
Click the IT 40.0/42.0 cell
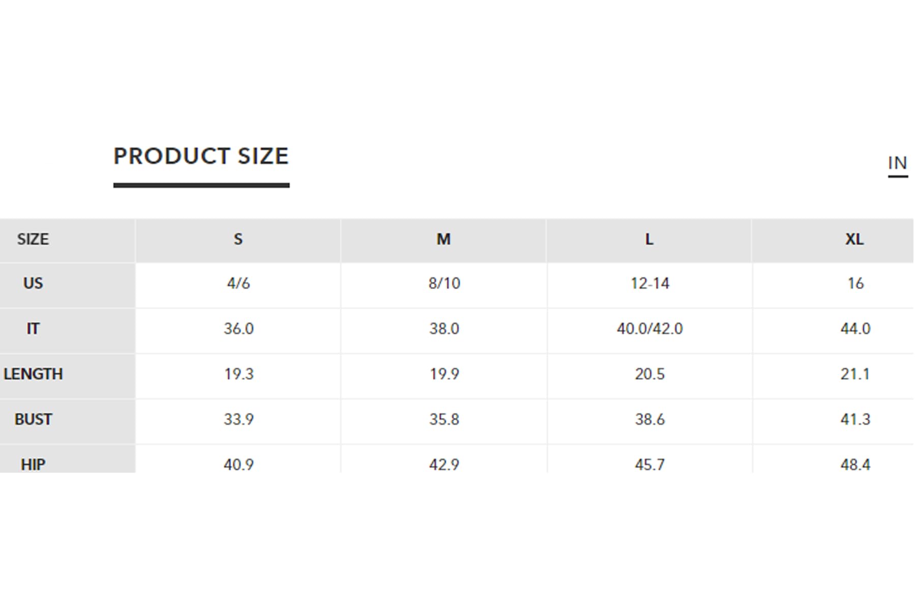coord(650,329)
